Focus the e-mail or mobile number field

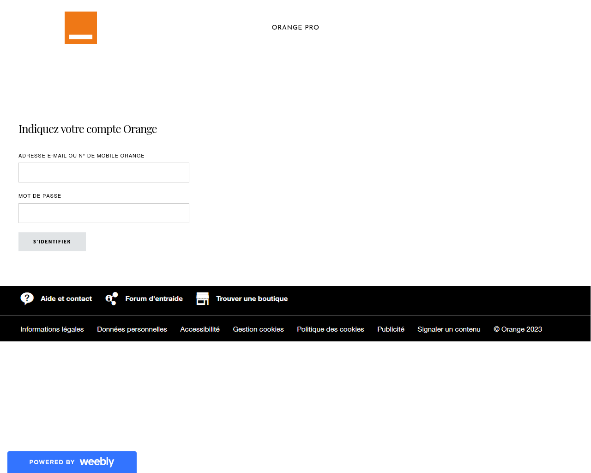[104, 172]
